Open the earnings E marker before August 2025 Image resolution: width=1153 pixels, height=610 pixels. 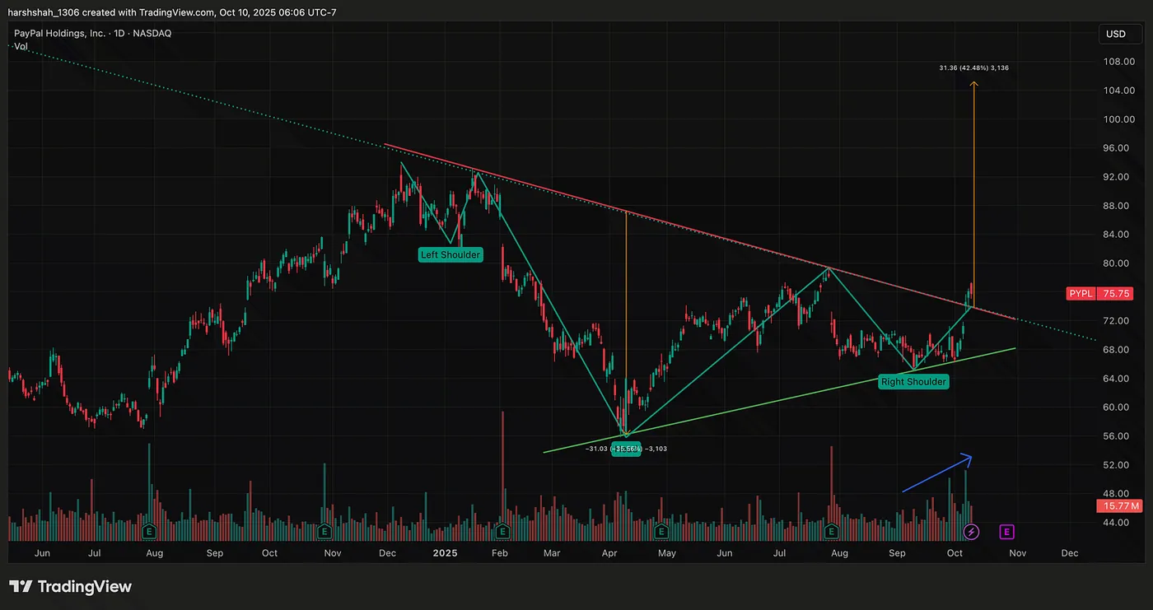click(833, 531)
